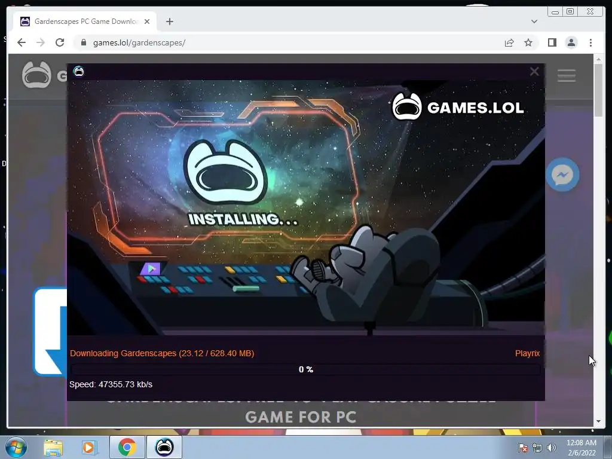Click the download progress bar showing 0 %
The height and width of the screenshot is (459, 612).
coord(305,369)
